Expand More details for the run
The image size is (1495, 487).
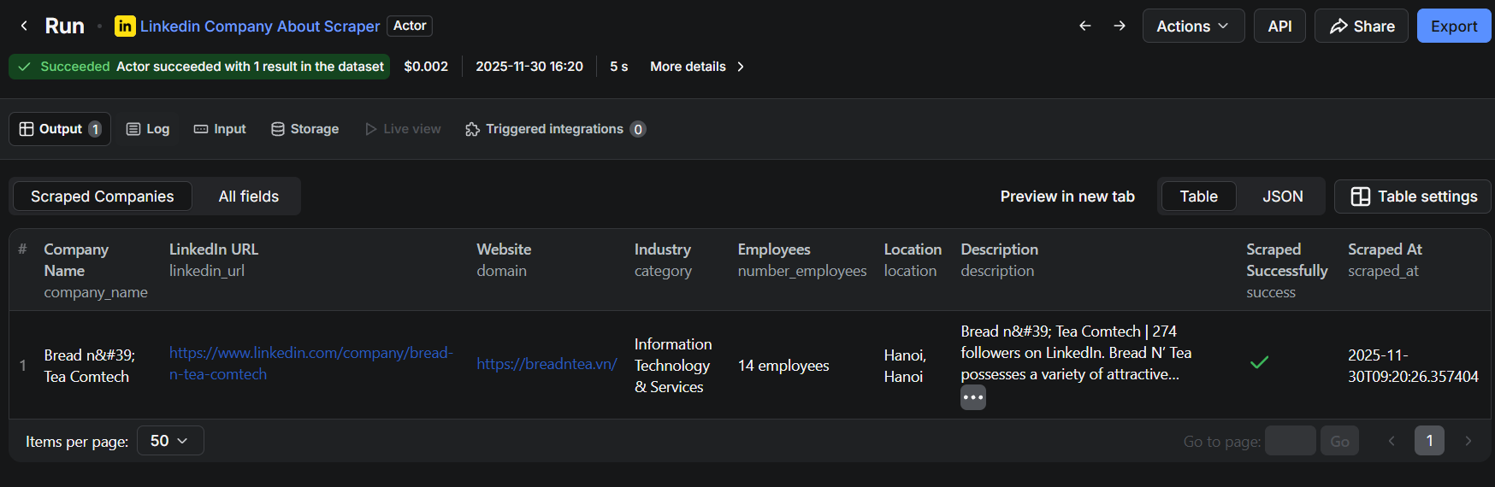click(697, 67)
